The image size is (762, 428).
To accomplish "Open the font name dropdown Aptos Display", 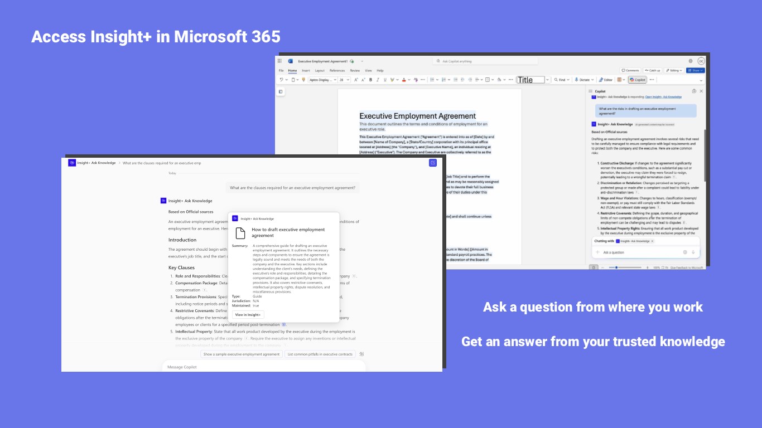I will [324, 80].
